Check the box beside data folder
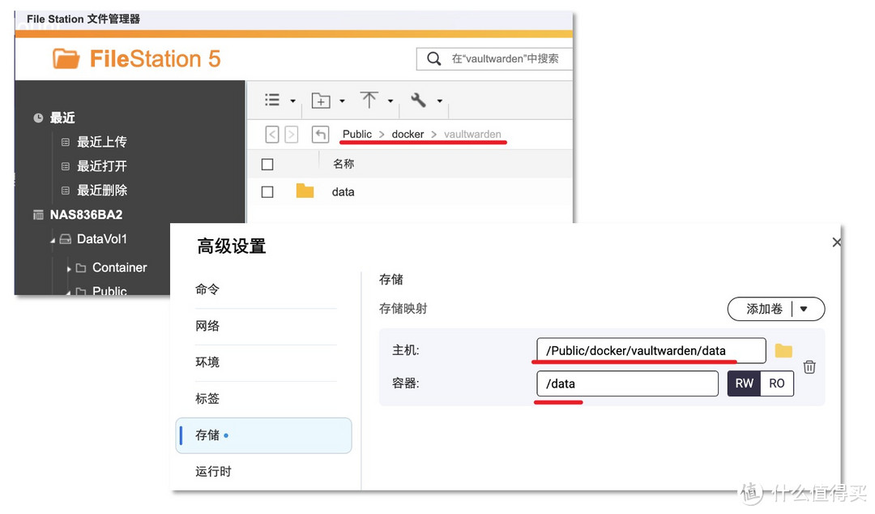The image size is (875, 514). (267, 192)
